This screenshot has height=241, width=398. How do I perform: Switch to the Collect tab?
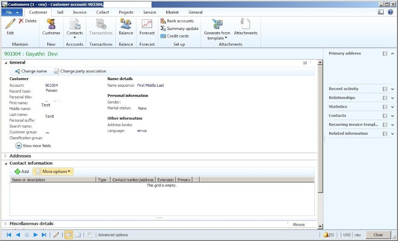103,12
